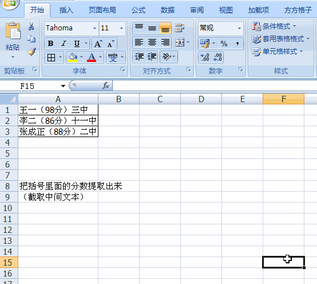Open 单元格样式 cell styles
This screenshot has height=284, width=317.
coord(278,52)
